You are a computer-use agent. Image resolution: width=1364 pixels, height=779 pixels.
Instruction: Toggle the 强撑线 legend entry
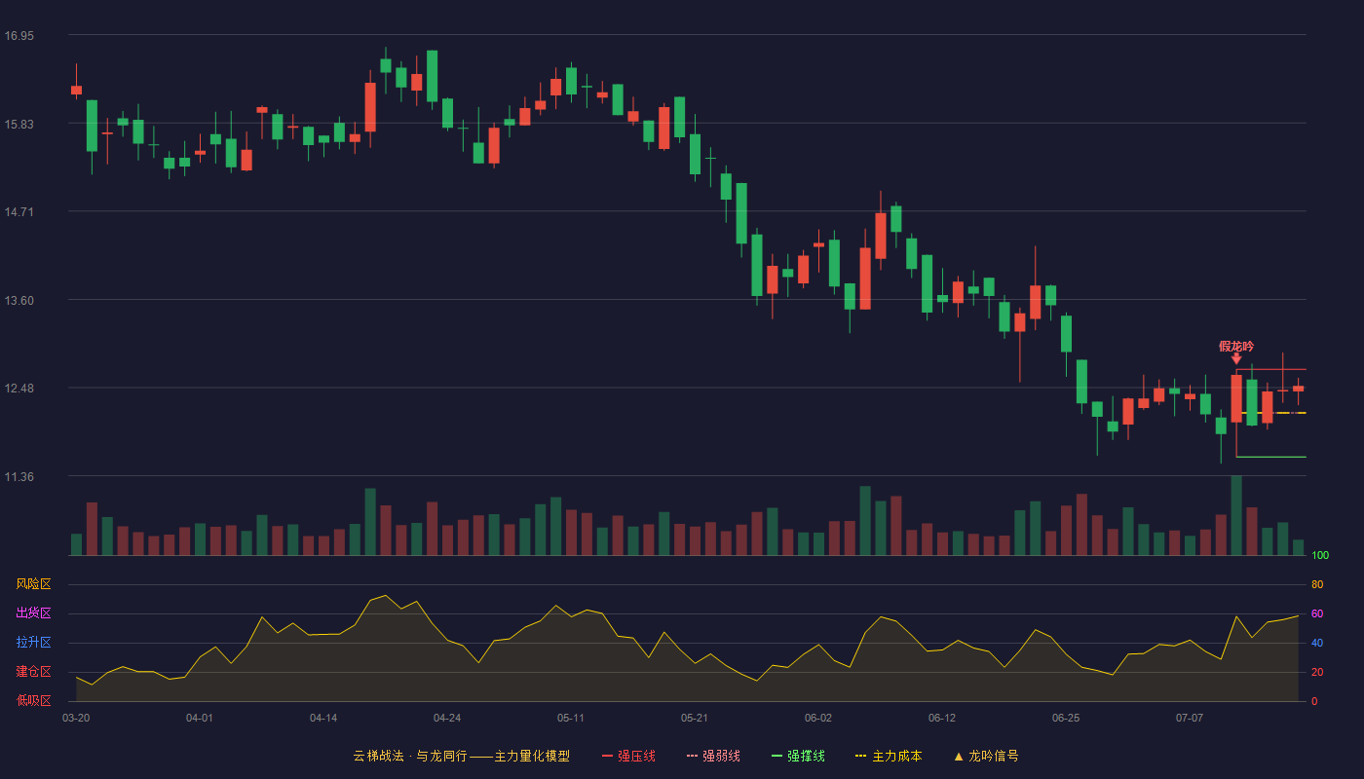pos(798,756)
